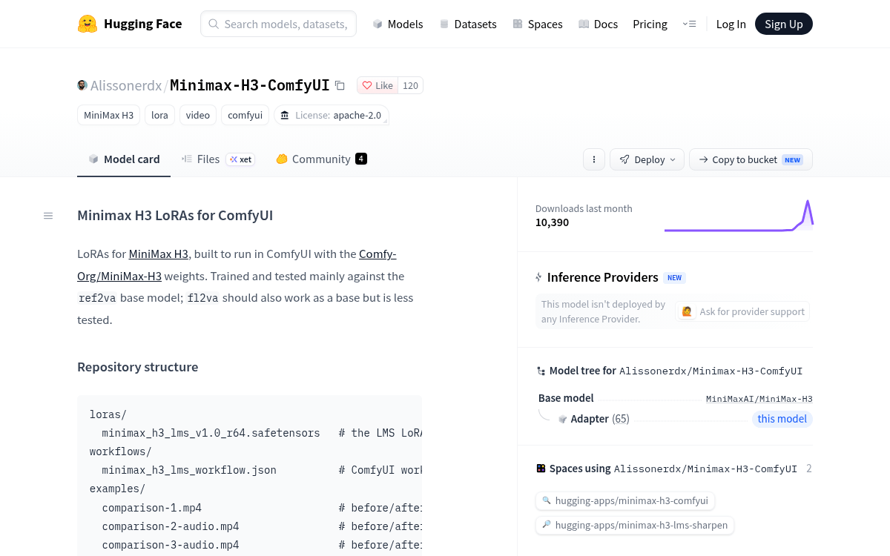Like the model with heart button
The width and height of the screenshot is (890, 556).
pos(378,85)
